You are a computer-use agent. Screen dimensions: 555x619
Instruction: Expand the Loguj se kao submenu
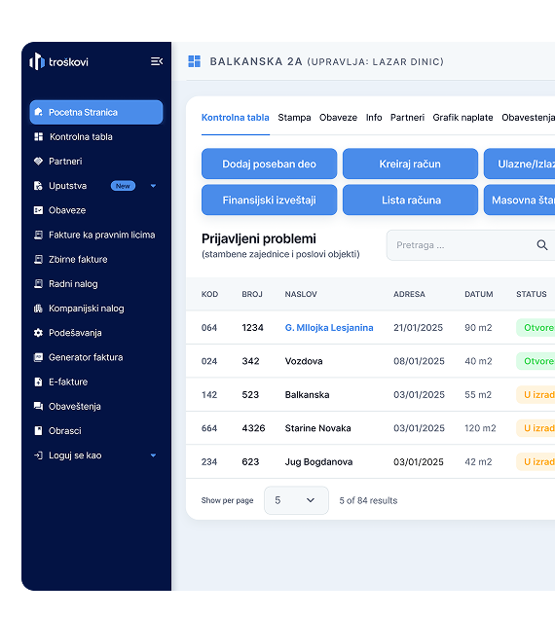pyautogui.click(x=153, y=455)
